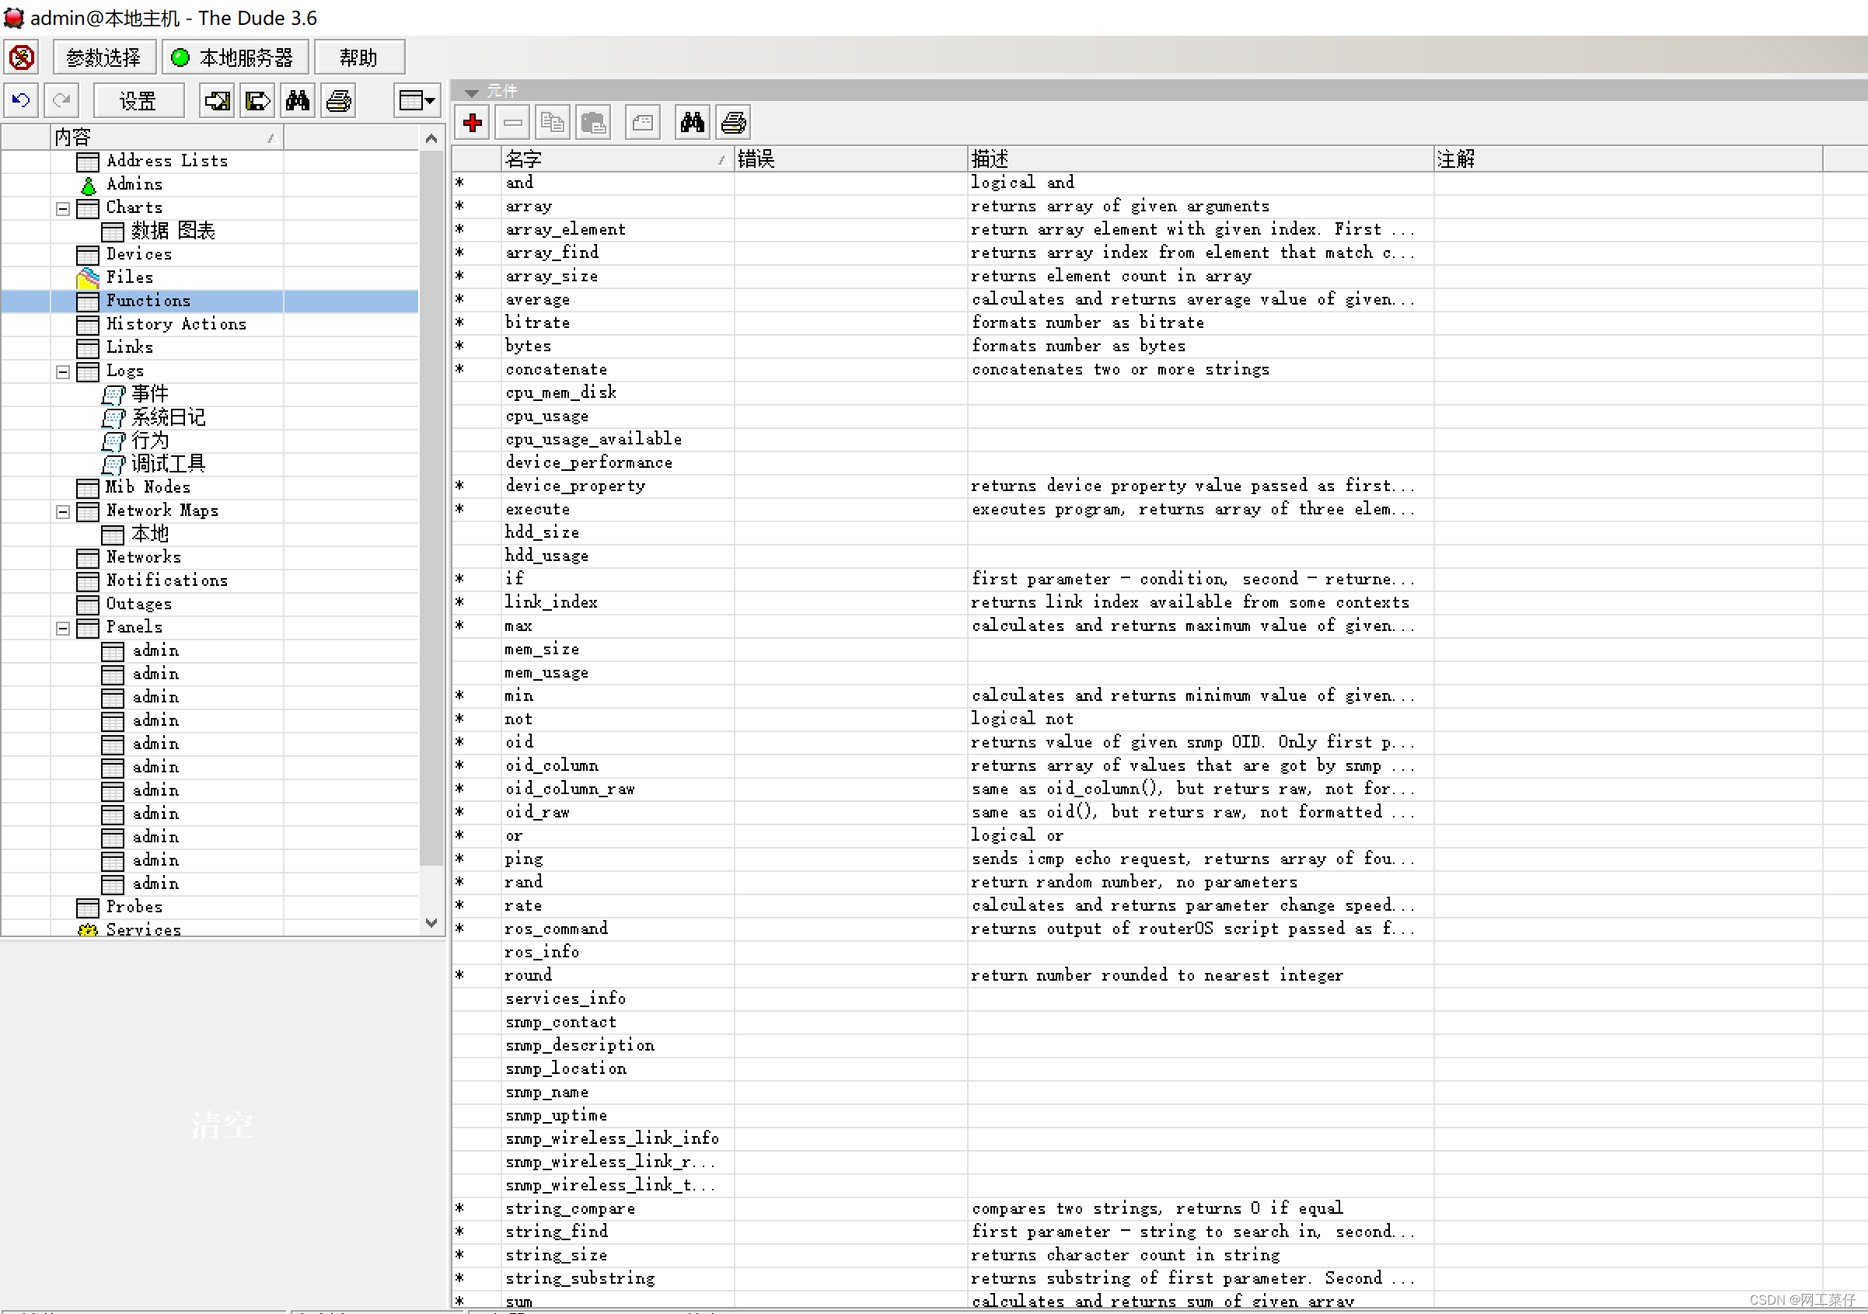The image size is (1868, 1314).
Task: Click the 设置 settings button
Action: coord(138,101)
